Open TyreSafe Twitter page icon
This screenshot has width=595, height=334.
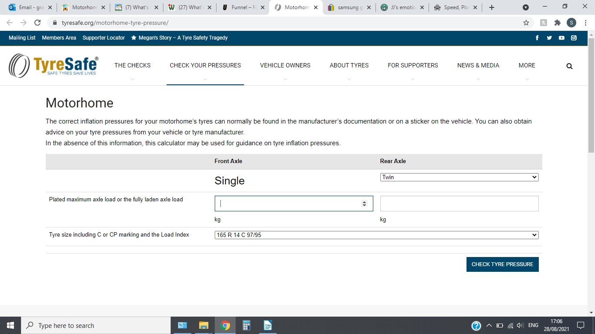pos(549,38)
